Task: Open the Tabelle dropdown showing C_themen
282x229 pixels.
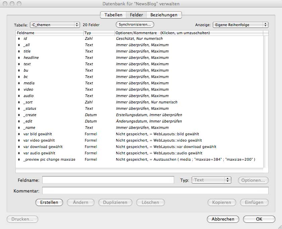Action: 55,25
